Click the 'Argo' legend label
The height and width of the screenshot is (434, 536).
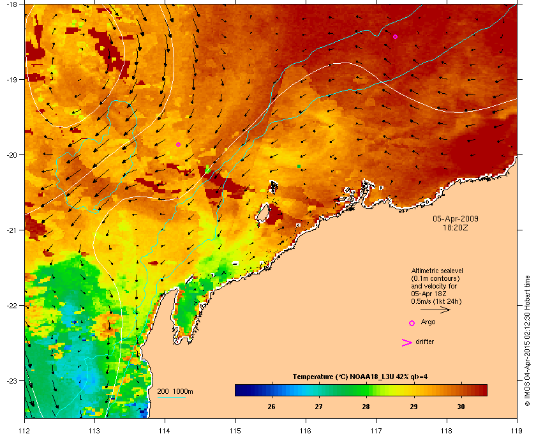428,322
